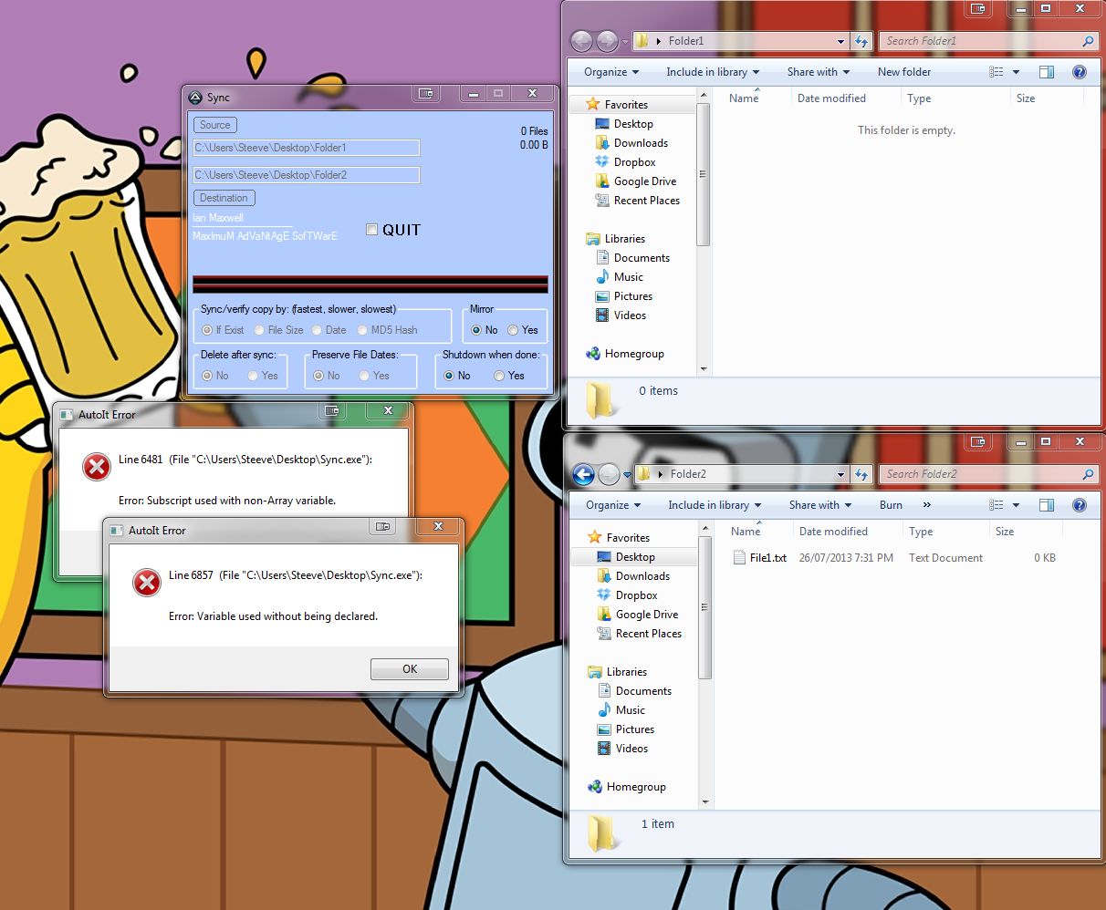Show more toolbar commands in Folder2 window

coord(927,505)
